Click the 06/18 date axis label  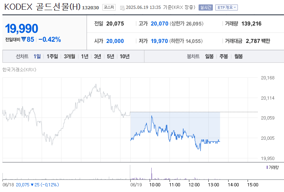point(8,185)
